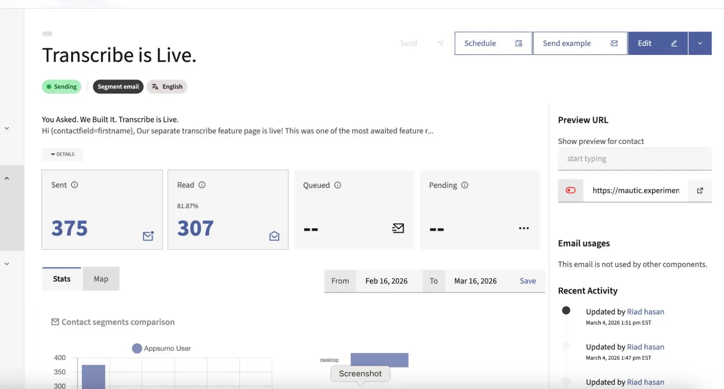Image resolution: width=724 pixels, height=389 pixels.
Task: Click the envelope icon in Send example button
Action: point(614,43)
